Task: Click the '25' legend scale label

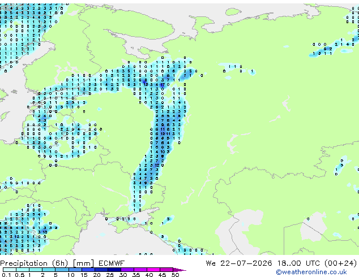Action: [110, 275]
